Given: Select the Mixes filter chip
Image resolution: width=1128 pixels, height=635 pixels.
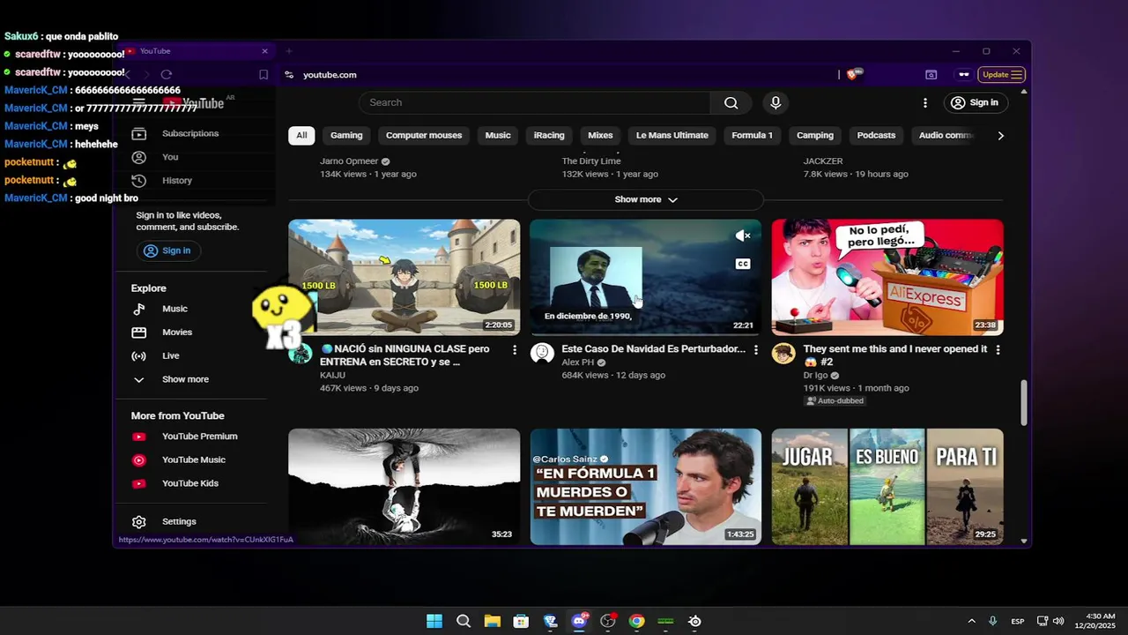Looking at the screenshot, I should 600,136.
